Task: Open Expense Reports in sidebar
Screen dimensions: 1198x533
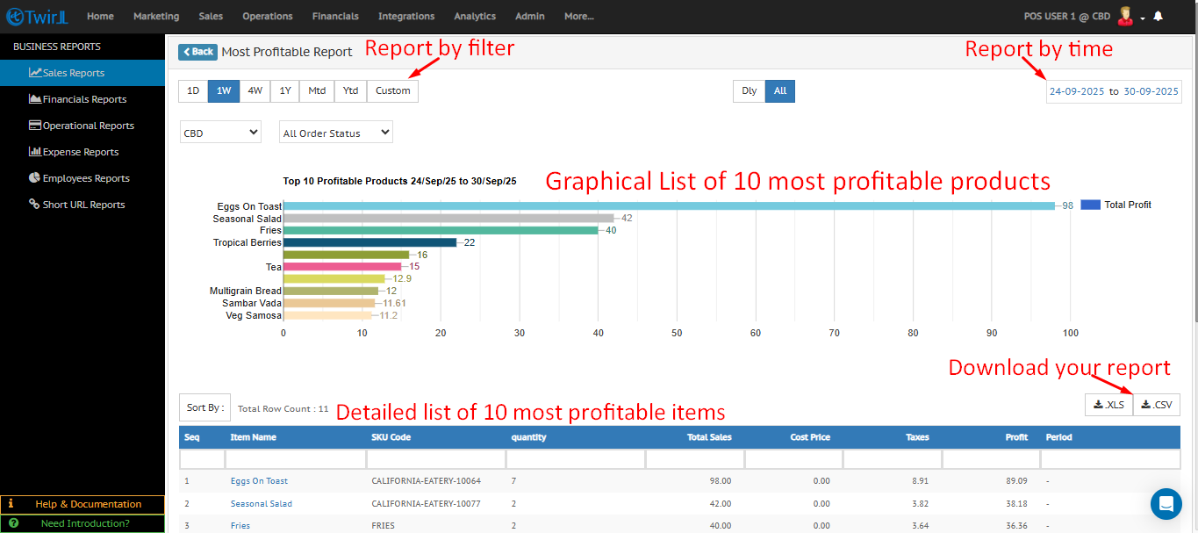Action: click(79, 152)
